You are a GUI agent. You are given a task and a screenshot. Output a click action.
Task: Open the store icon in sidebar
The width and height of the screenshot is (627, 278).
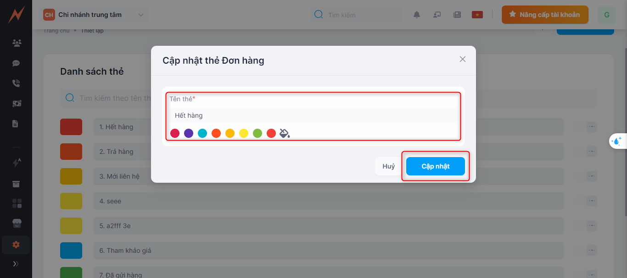17,223
